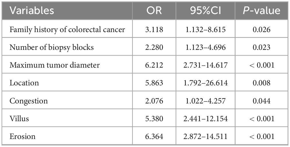Click the confidence interval 1.123–4.696

[x=205, y=47]
